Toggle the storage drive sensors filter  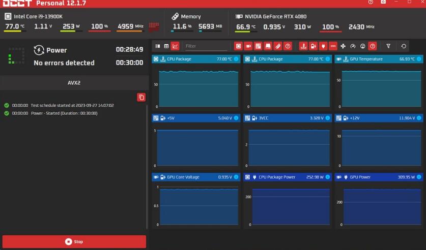tap(268, 46)
